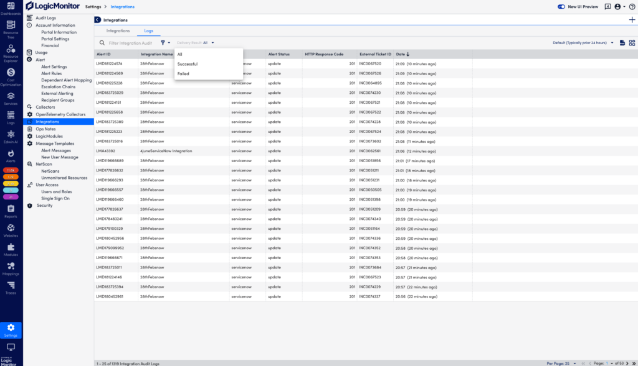Open the notifications message icon

607,7
